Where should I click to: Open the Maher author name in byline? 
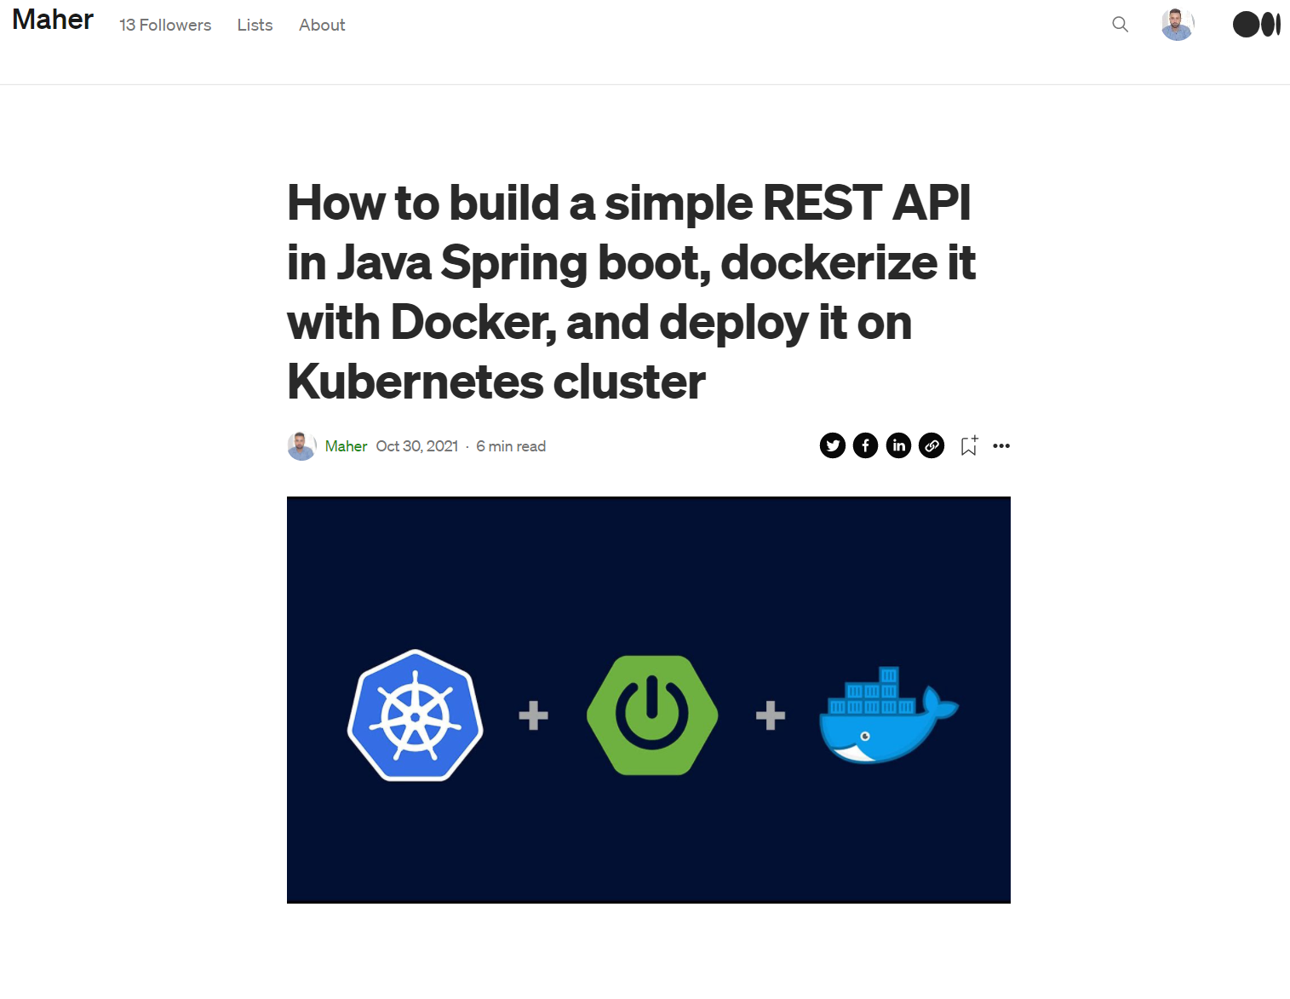coord(346,446)
